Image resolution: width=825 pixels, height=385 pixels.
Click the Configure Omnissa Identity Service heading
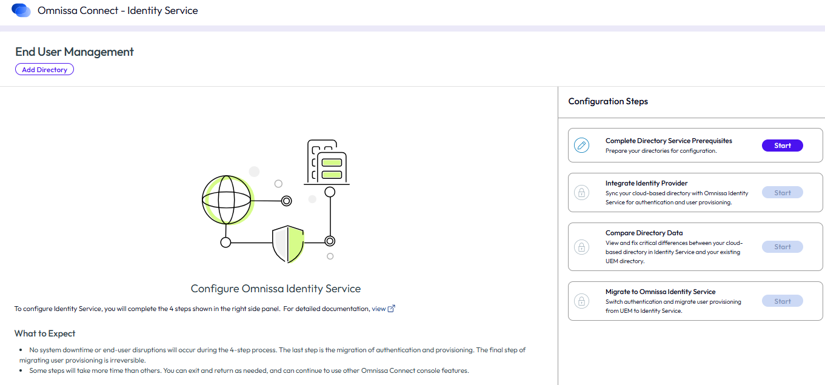click(x=276, y=289)
